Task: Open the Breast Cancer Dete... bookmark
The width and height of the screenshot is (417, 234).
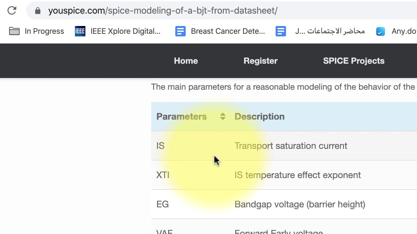Action: (228, 31)
